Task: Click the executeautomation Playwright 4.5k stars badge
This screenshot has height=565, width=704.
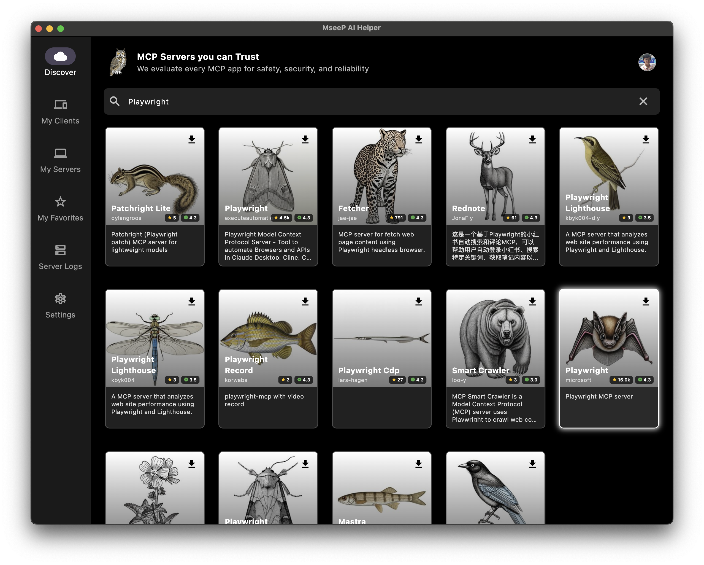Action: 282,218
